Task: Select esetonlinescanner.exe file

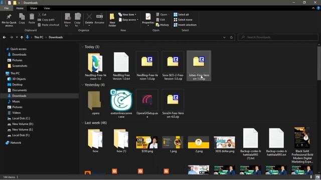Action: (121, 103)
